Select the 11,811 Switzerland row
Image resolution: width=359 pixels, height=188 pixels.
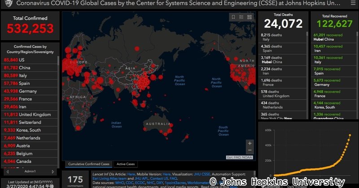[30, 122]
